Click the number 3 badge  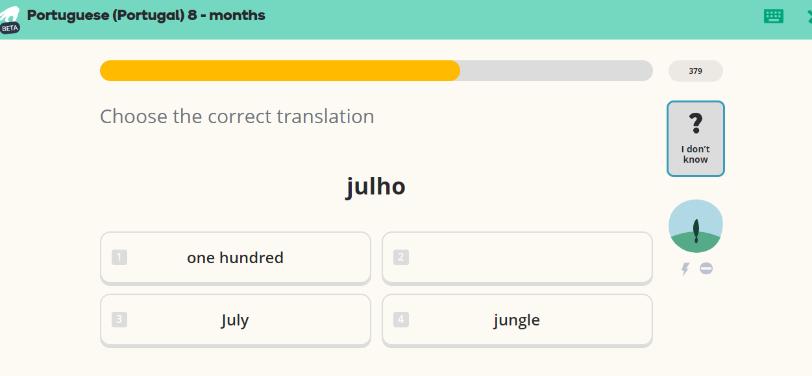pyautogui.click(x=119, y=320)
